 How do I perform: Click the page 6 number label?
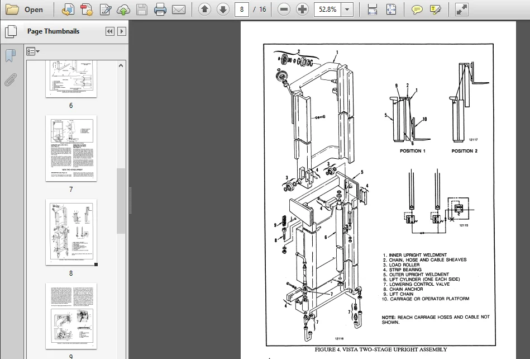coord(71,106)
